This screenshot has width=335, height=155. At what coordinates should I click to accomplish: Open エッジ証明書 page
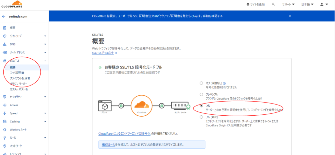point(17,73)
